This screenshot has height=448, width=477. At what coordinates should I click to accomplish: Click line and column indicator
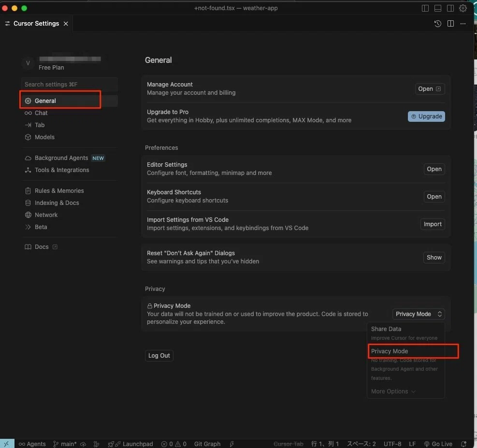pyautogui.click(x=325, y=444)
